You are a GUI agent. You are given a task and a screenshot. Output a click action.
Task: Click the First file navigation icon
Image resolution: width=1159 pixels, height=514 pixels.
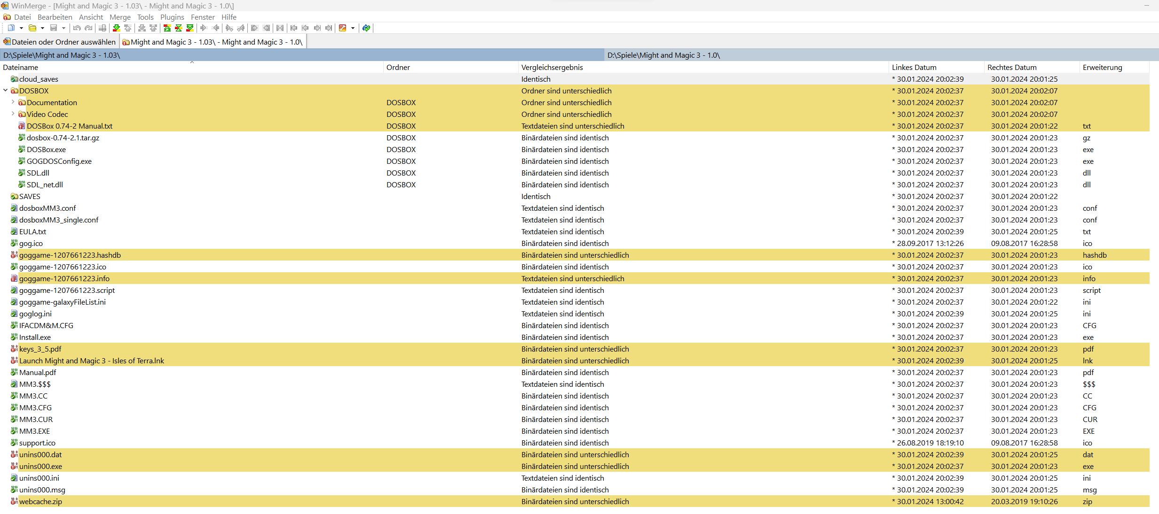pyautogui.click(x=294, y=28)
